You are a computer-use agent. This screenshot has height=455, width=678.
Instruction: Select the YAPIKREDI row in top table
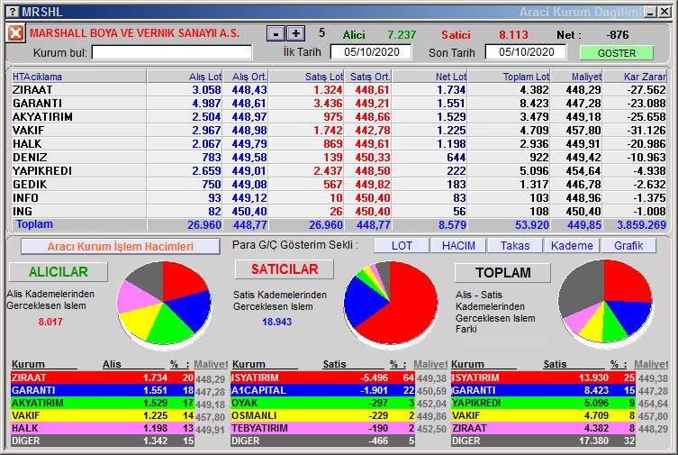coord(339,171)
